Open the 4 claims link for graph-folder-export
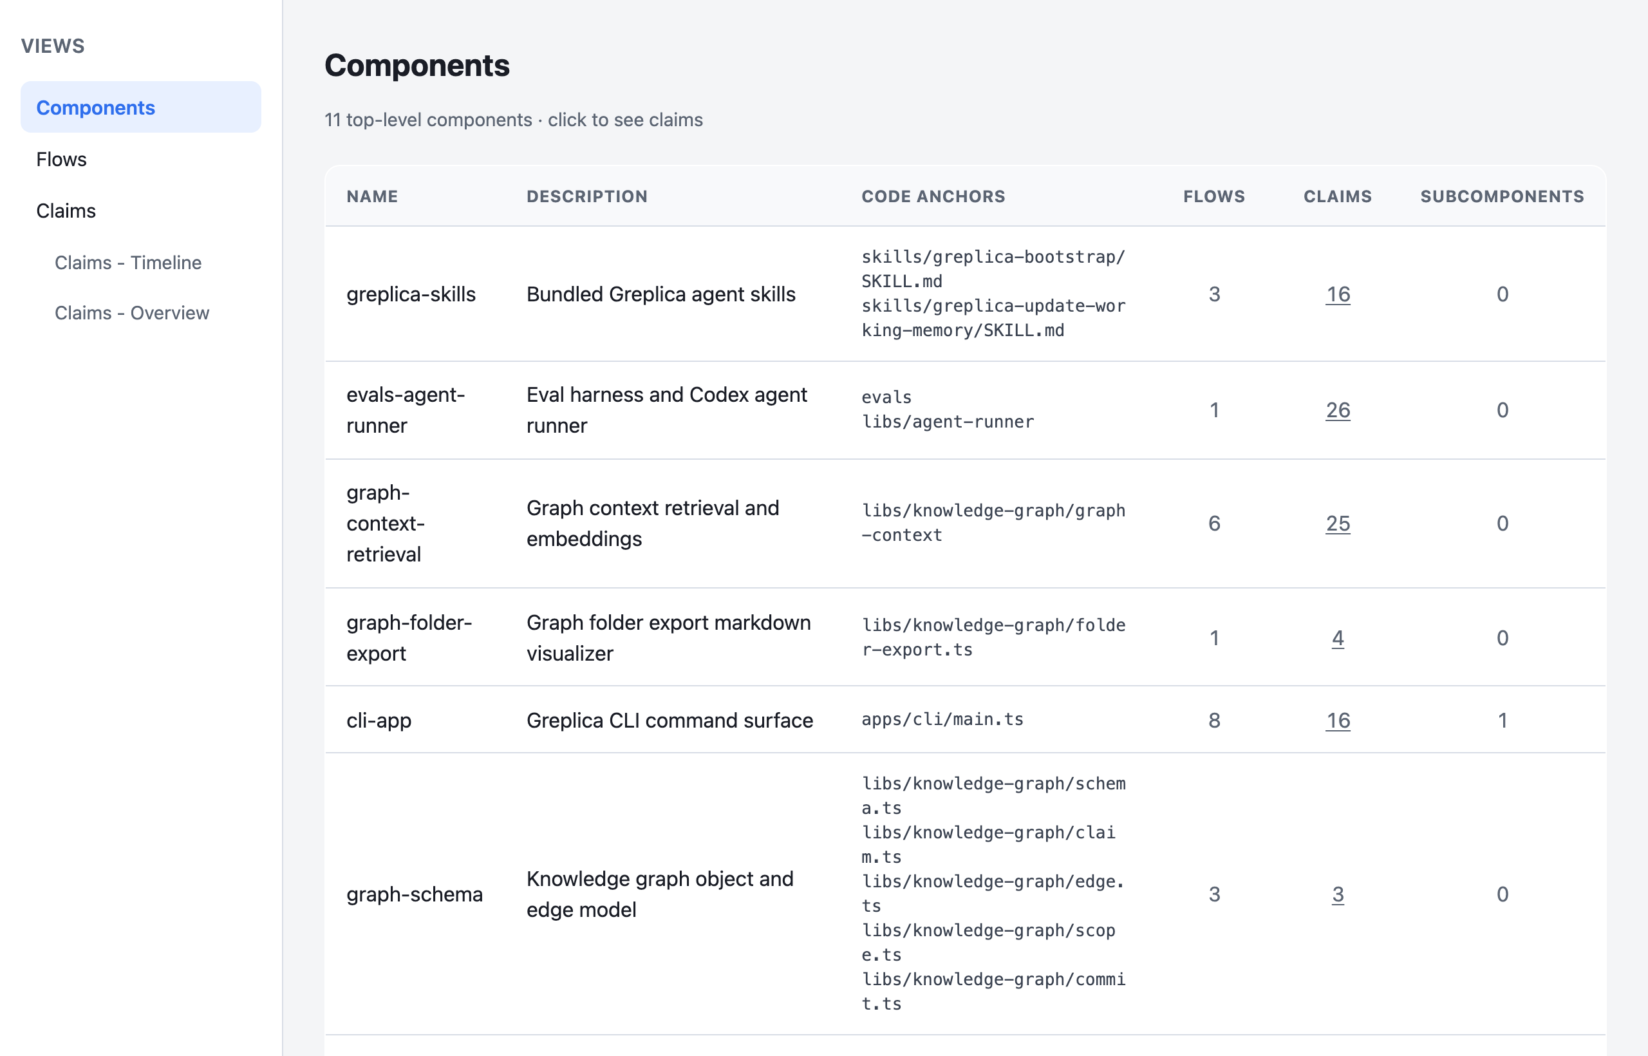 1338,637
